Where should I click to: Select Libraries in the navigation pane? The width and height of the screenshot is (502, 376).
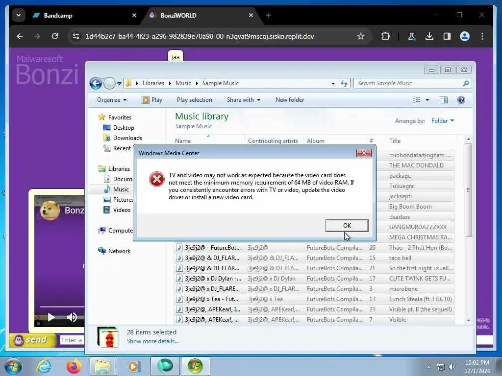(x=119, y=168)
